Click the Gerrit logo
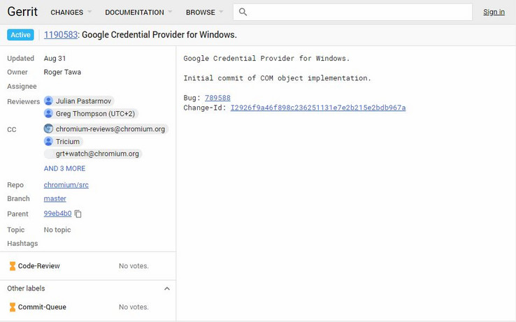This screenshot has height=322, width=516. (22, 12)
